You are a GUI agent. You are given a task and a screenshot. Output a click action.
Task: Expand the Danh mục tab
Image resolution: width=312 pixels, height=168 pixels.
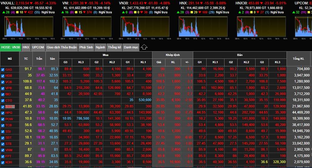pyautogui.click(x=131, y=47)
